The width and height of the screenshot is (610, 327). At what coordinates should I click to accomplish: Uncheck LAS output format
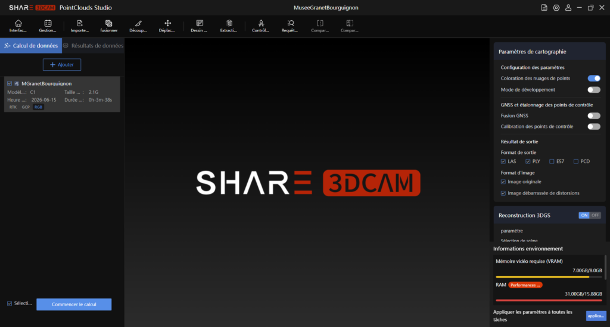[503, 162]
